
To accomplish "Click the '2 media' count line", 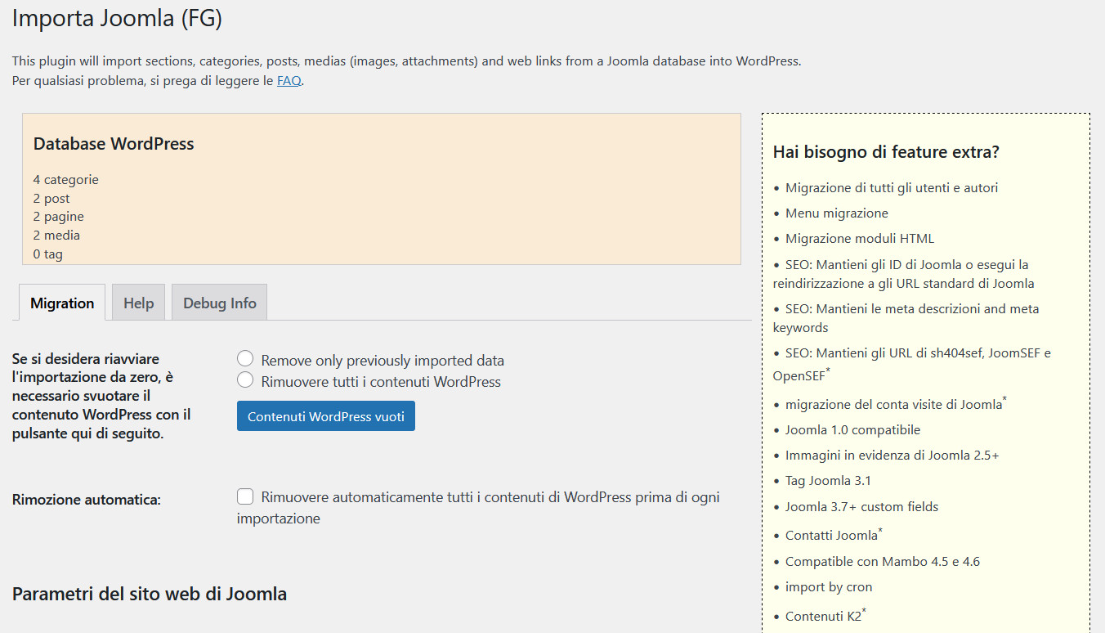I will click(56, 236).
